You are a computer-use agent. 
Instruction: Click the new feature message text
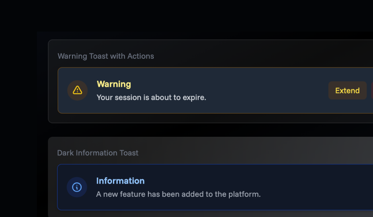[x=178, y=194]
